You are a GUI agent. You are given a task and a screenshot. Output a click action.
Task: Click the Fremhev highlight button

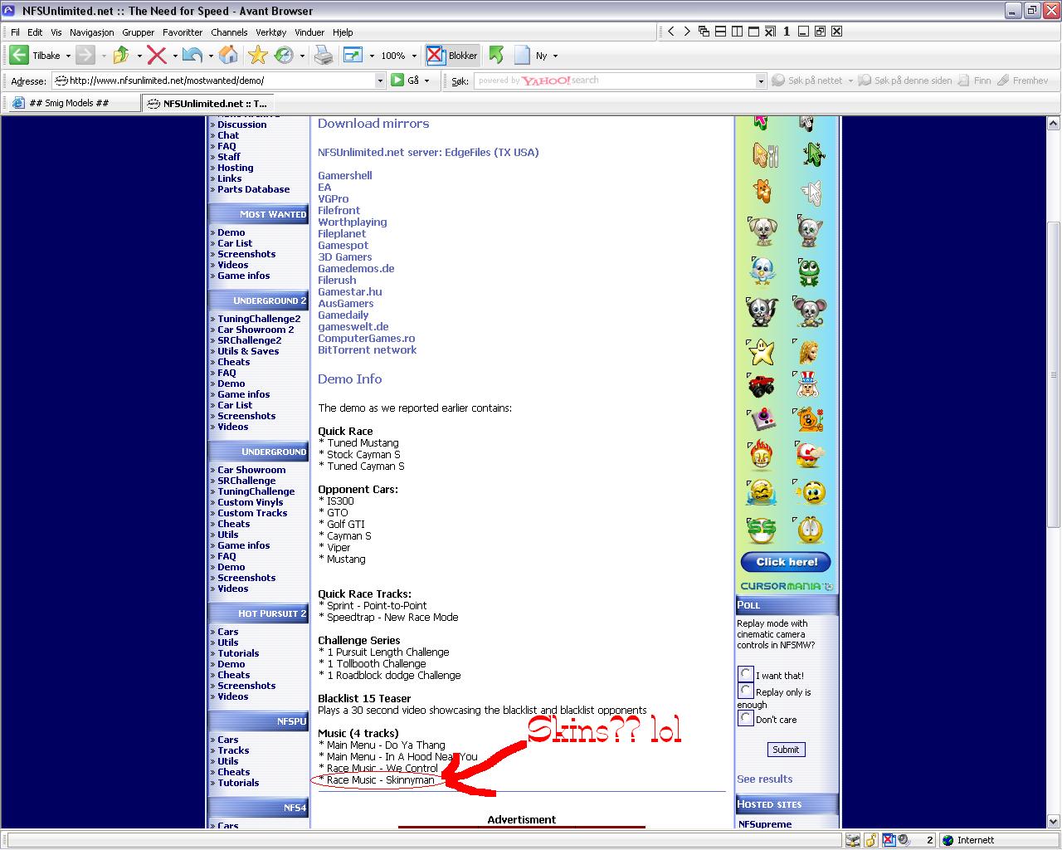1023,81
